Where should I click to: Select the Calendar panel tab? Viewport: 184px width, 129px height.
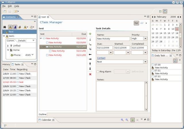[x=46, y=120]
